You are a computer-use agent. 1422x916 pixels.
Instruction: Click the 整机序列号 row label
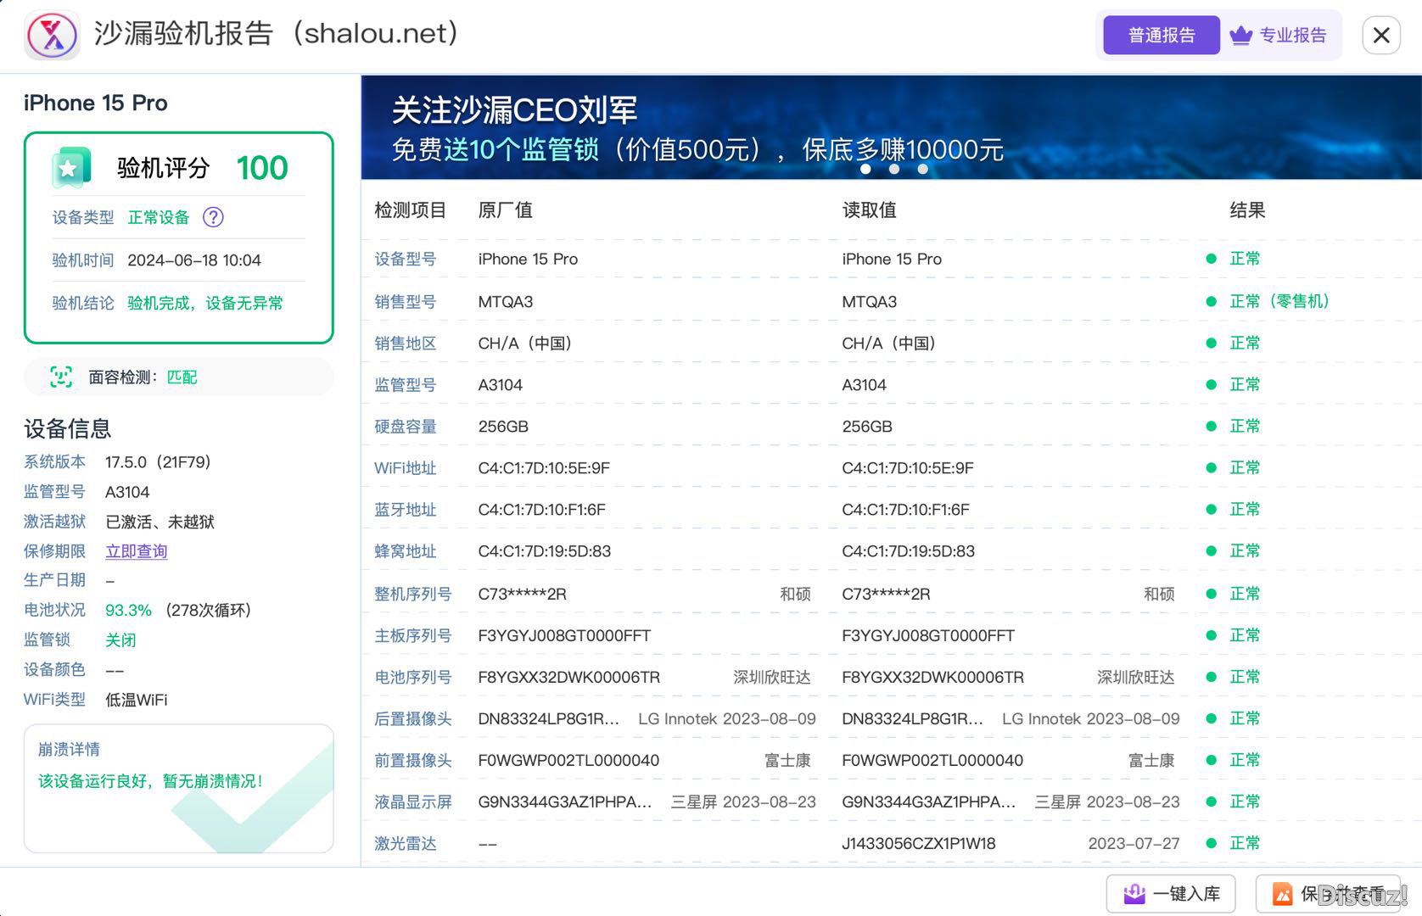coord(413,595)
